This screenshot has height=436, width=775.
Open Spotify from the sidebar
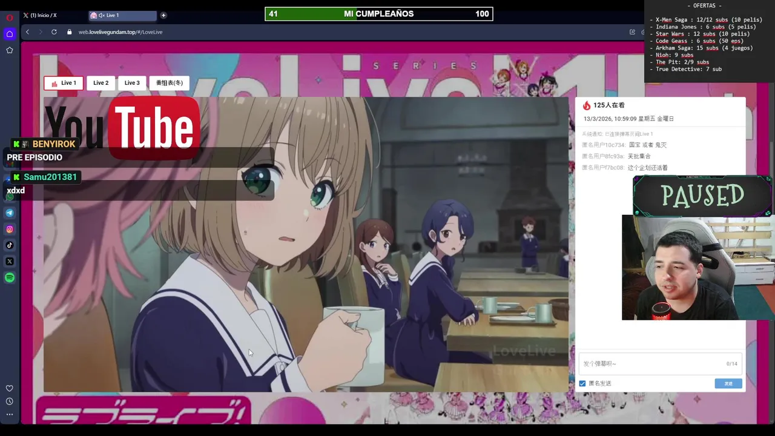[10, 278]
